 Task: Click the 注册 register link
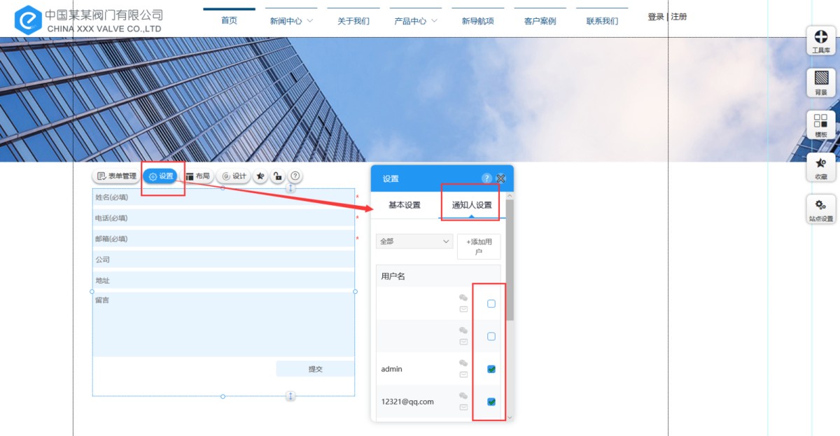(679, 17)
